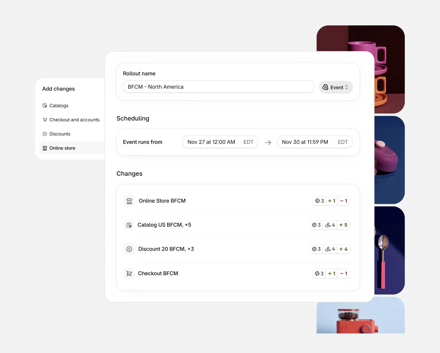This screenshot has height=353, width=440.
Task: Click the Scheduling section heading
Action: click(133, 119)
